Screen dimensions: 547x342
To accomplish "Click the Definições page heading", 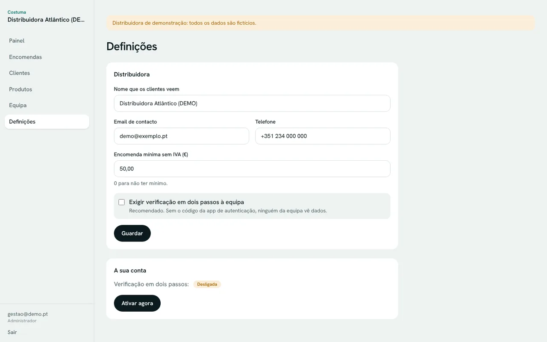I will point(132,46).
